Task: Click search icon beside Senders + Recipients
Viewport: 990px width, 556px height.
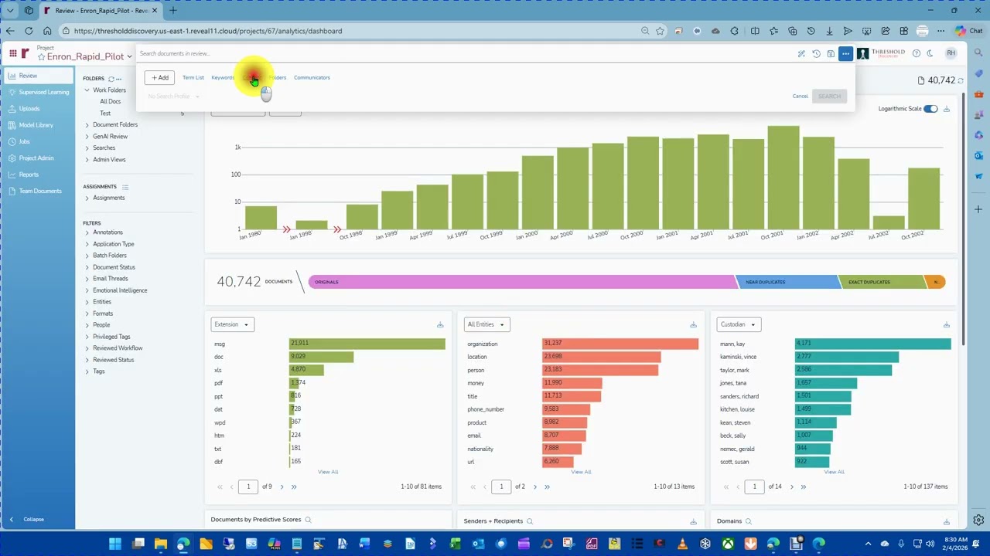Action: pyautogui.click(x=530, y=521)
